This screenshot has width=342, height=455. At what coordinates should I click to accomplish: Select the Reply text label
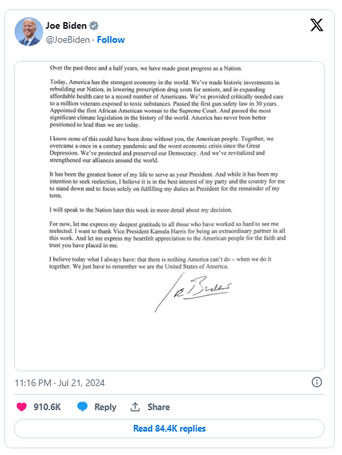point(105,407)
